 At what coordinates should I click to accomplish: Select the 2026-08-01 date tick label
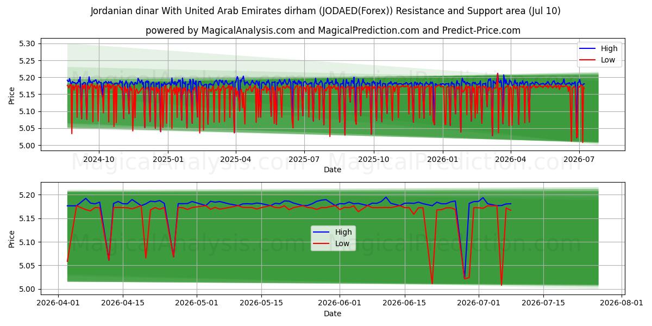[622, 302]
